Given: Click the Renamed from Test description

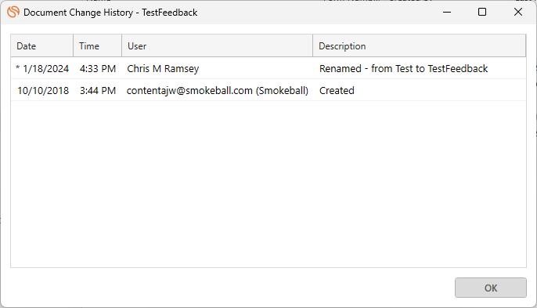Looking at the screenshot, I should 403,69.
